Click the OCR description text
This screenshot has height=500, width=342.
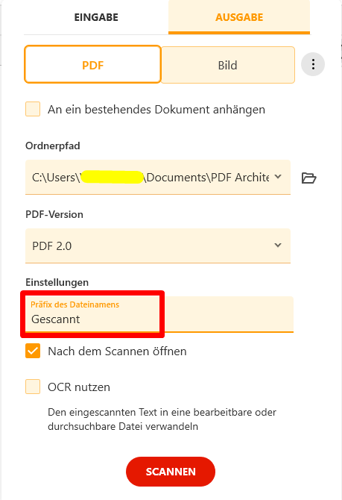pos(162,419)
